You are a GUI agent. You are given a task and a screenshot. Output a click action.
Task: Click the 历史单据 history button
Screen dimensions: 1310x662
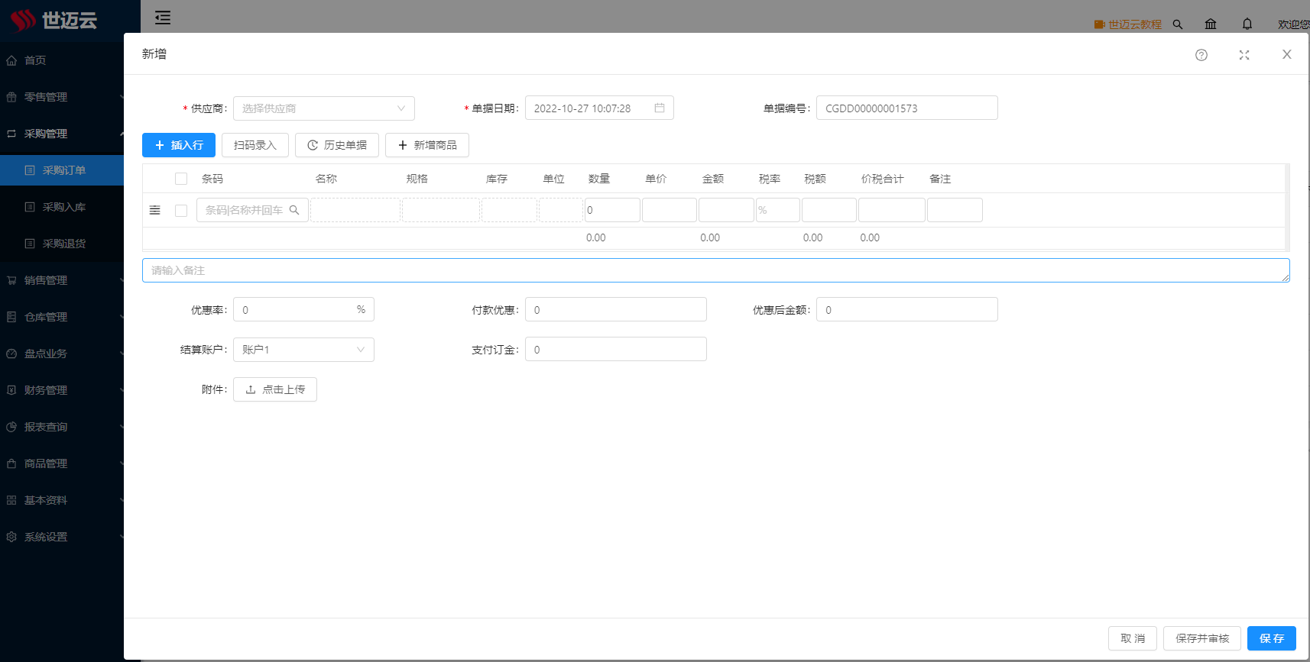[x=337, y=145]
